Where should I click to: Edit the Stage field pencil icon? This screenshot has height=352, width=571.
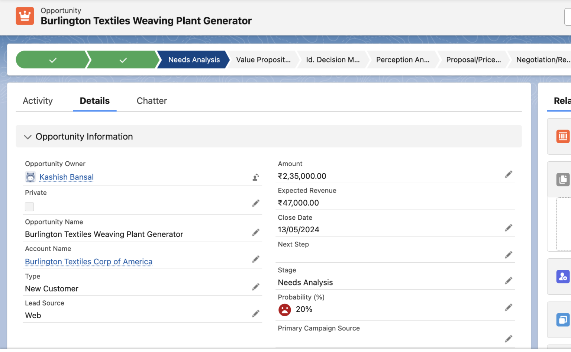509,281
